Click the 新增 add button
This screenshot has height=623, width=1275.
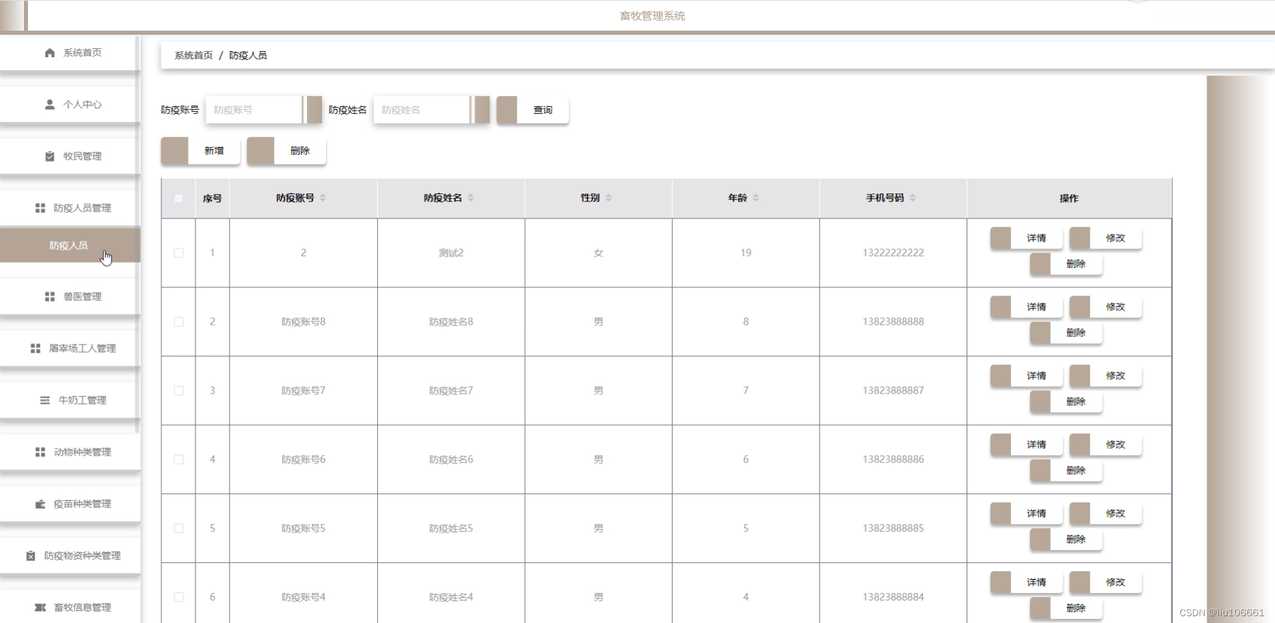201,150
